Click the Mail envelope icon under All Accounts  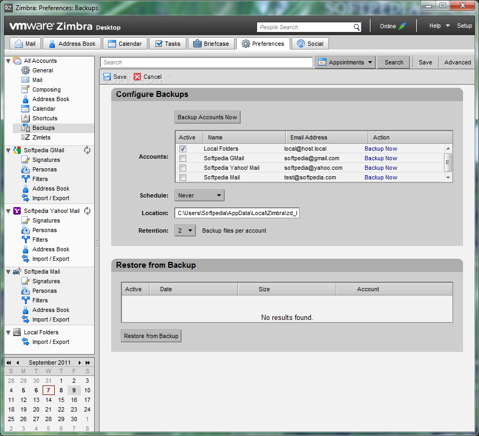coord(26,80)
